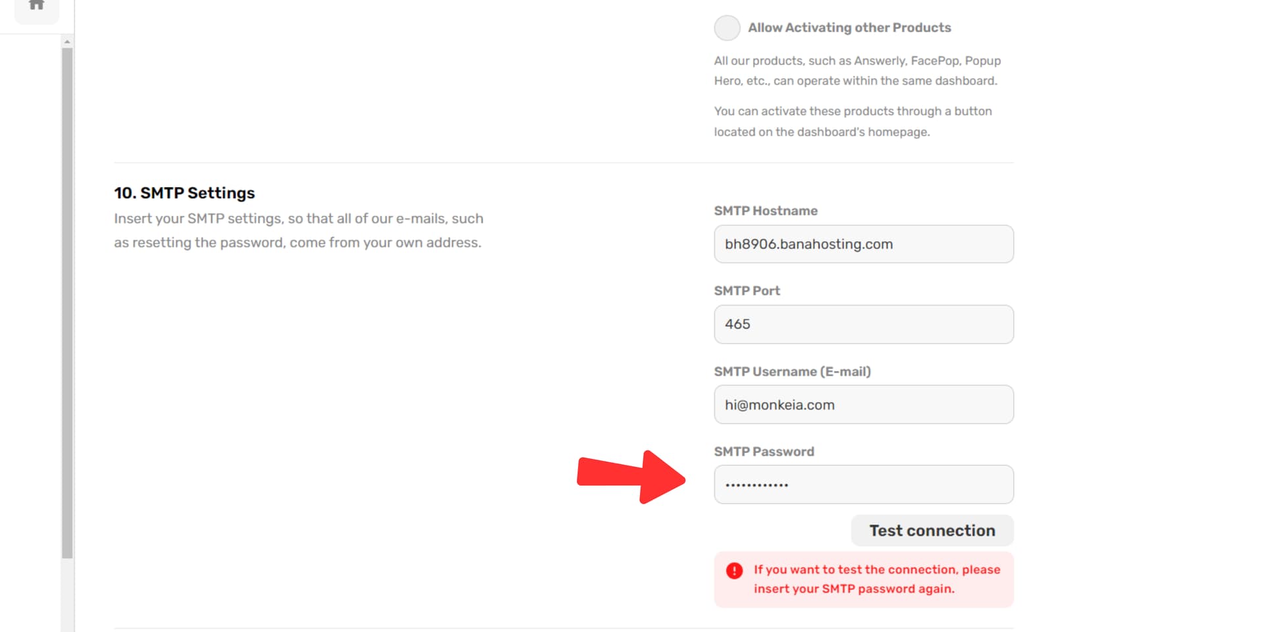Click into the SMTP Port field
This screenshot has height=632, width=1264.
(864, 325)
